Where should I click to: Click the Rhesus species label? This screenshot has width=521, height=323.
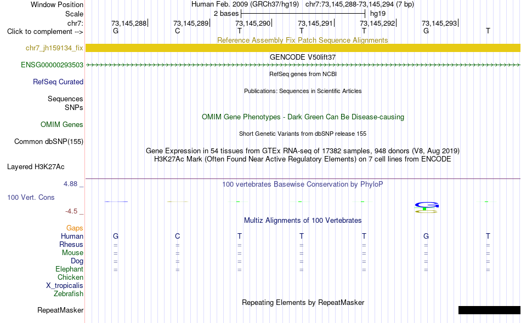coord(71,244)
